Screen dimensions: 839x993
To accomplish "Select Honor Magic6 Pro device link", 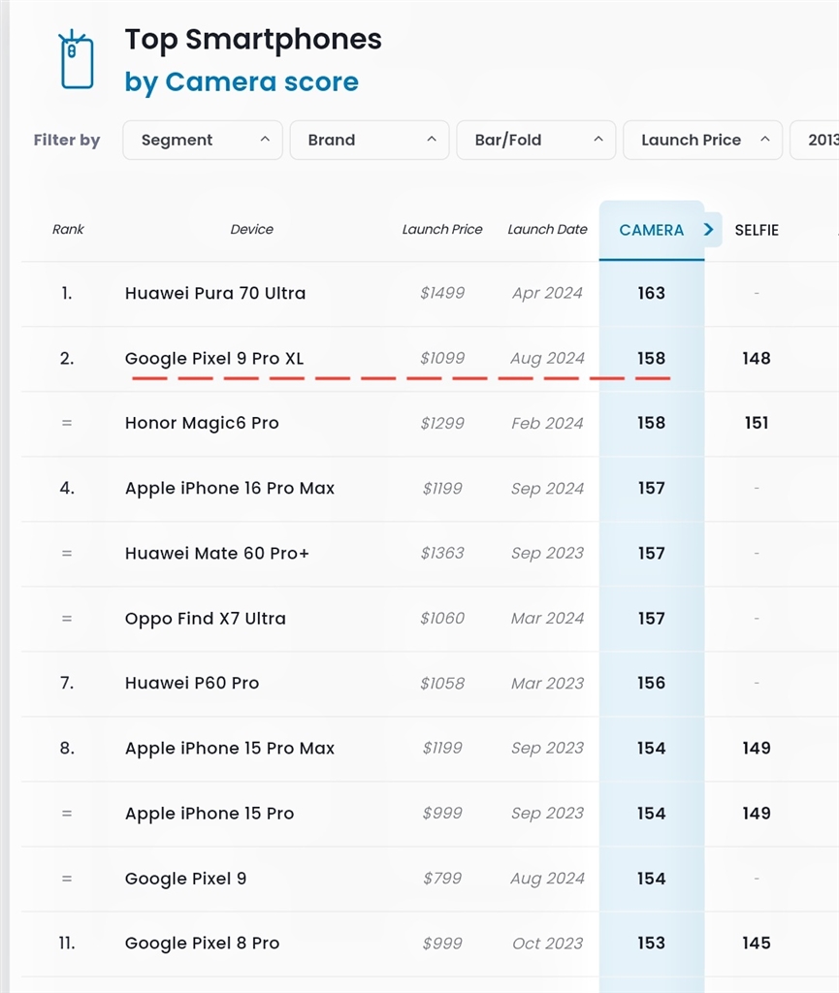I will pos(202,423).
